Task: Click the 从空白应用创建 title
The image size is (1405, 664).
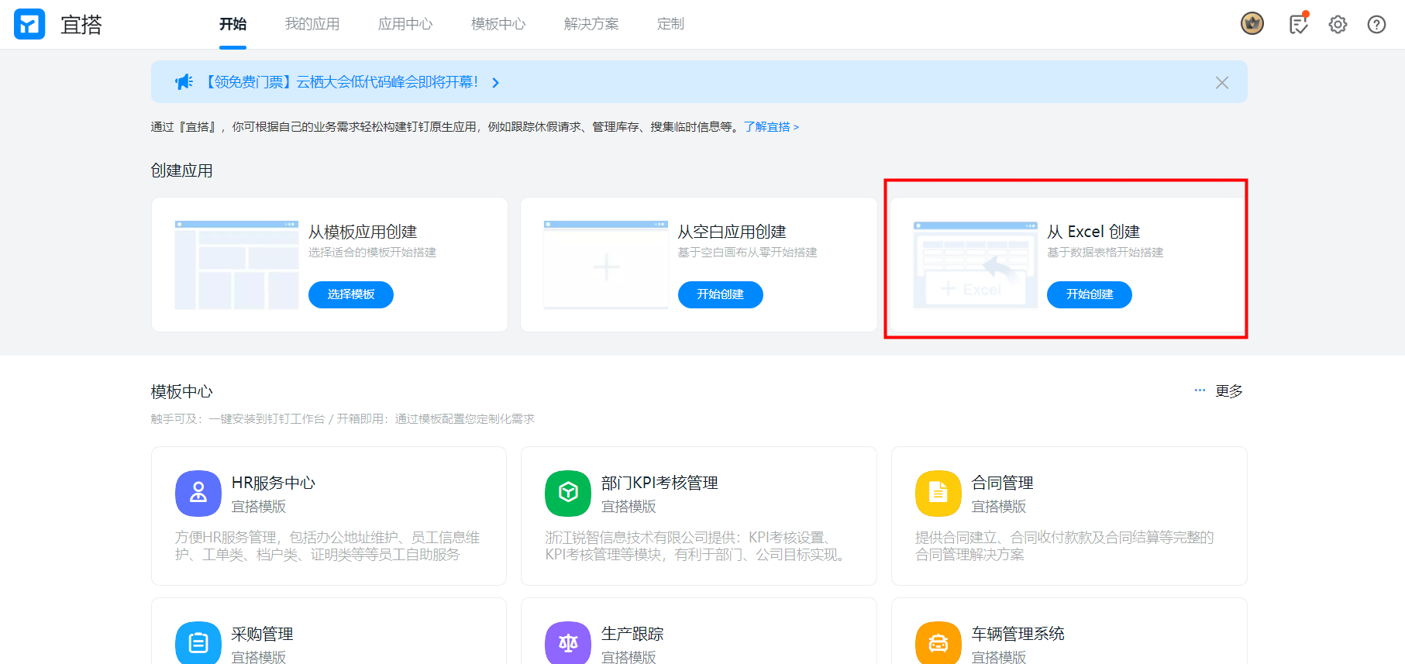Action: click(x=732, y=232)
